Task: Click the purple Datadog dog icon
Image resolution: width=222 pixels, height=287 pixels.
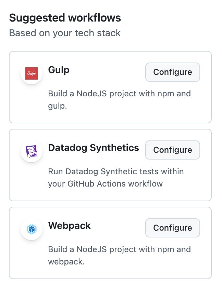Action: (x=32, y=151)
